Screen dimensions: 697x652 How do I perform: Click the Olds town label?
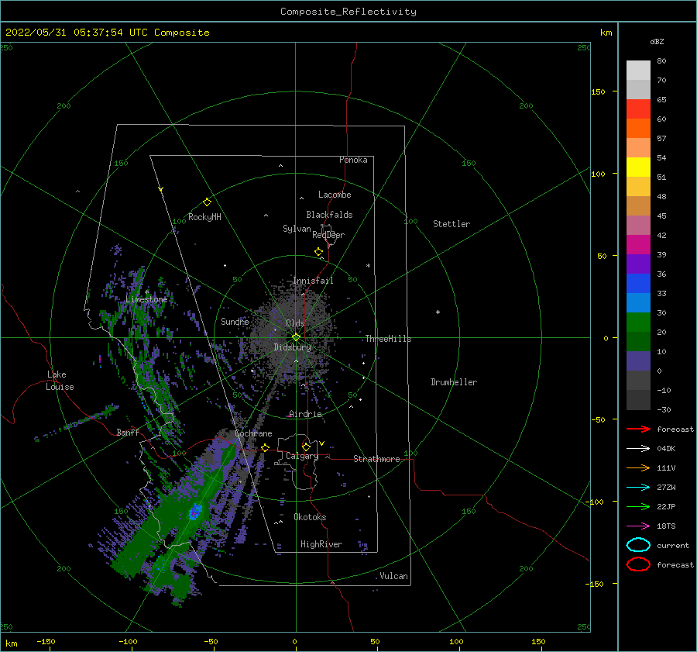295,323
